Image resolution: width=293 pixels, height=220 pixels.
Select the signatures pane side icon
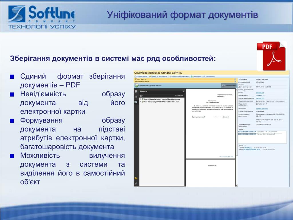point(136,102)
